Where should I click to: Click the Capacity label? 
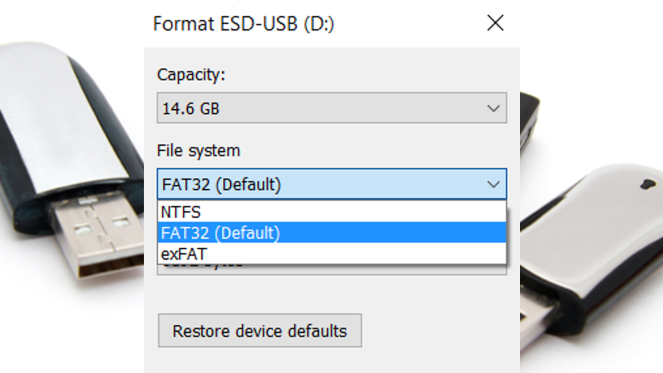(x=191, y=75)
